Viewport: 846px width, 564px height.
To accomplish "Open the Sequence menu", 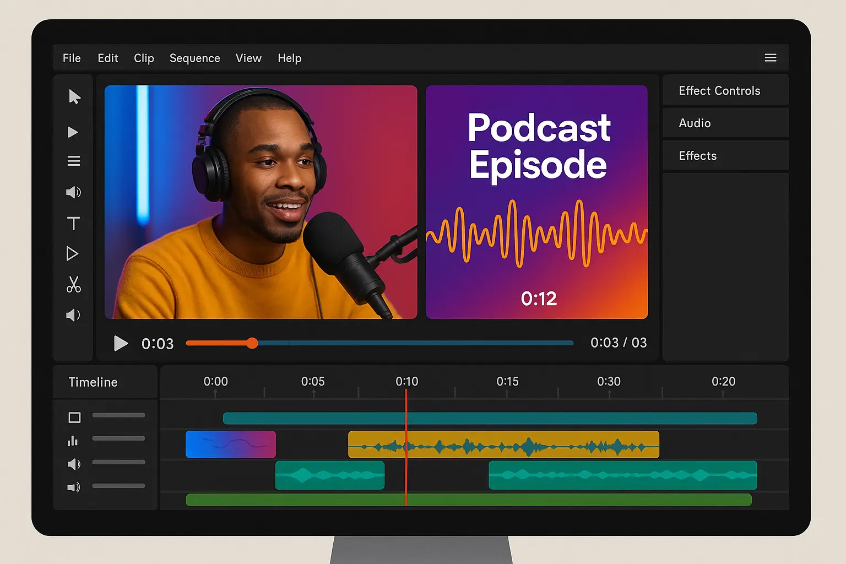I will click(194, 58).
